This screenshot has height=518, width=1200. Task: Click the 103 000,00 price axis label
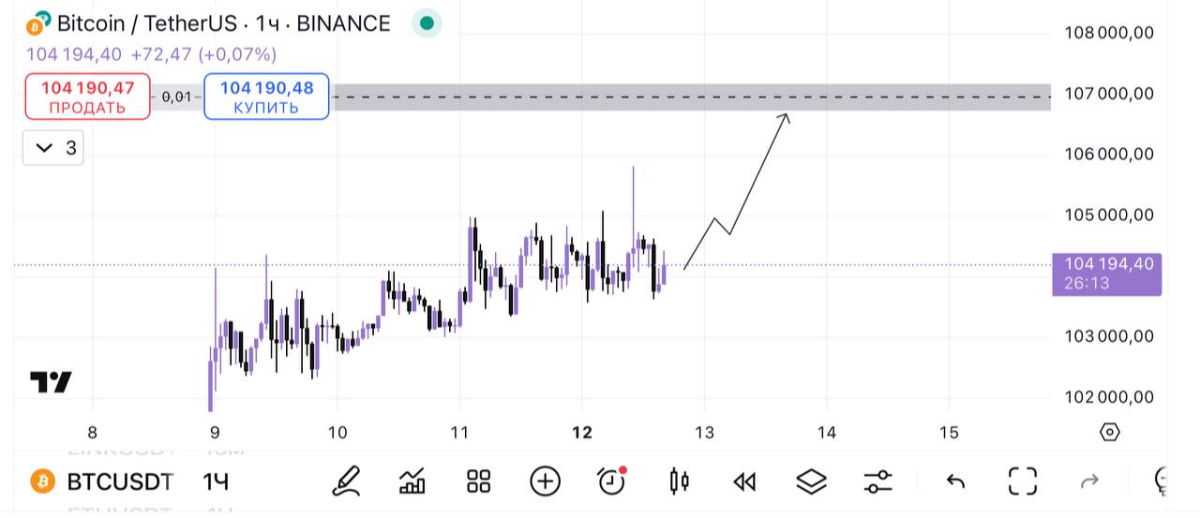click(1109, 335)
